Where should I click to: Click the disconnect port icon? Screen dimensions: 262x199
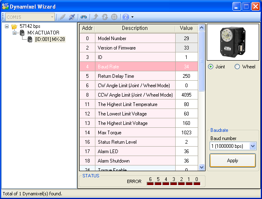click(72, 17)
